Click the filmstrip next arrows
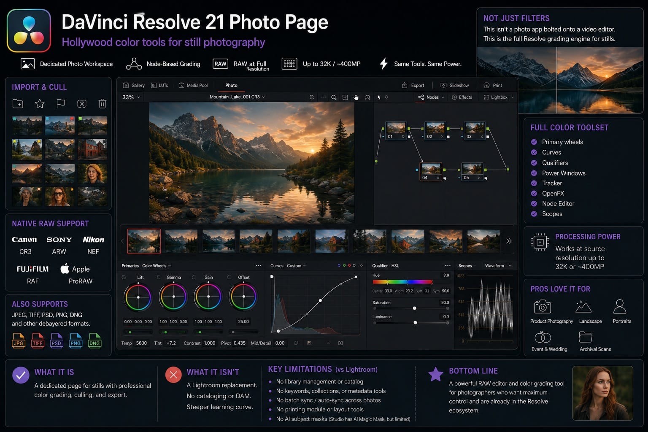 pyautogui.click(x=509, y=241)
